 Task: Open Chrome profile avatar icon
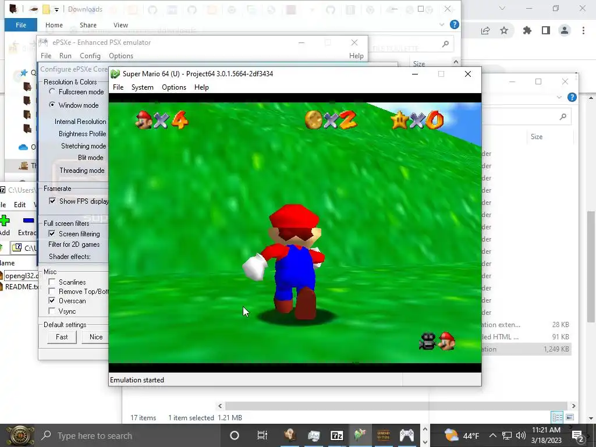[x=565, y=30]
